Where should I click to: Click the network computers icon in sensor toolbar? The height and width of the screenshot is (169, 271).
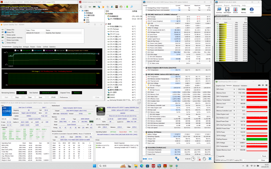point(177,159)
